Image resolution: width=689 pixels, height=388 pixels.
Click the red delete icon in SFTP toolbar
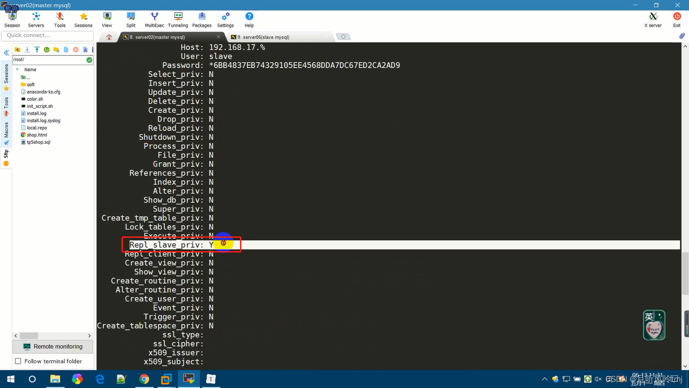[x=76, y=50]
